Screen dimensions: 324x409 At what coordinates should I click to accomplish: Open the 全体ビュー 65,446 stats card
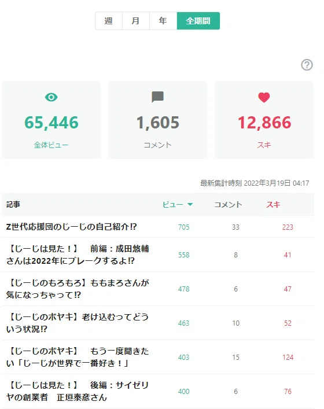(x=51, y=120)
